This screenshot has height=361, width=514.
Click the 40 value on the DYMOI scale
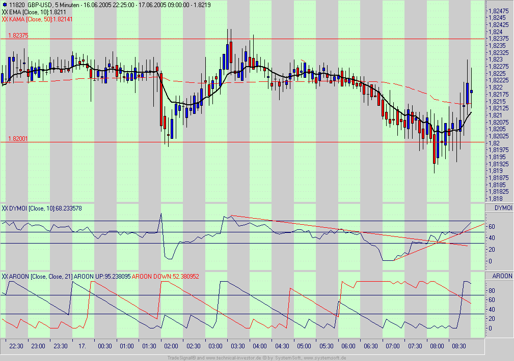tap(492, 238)
